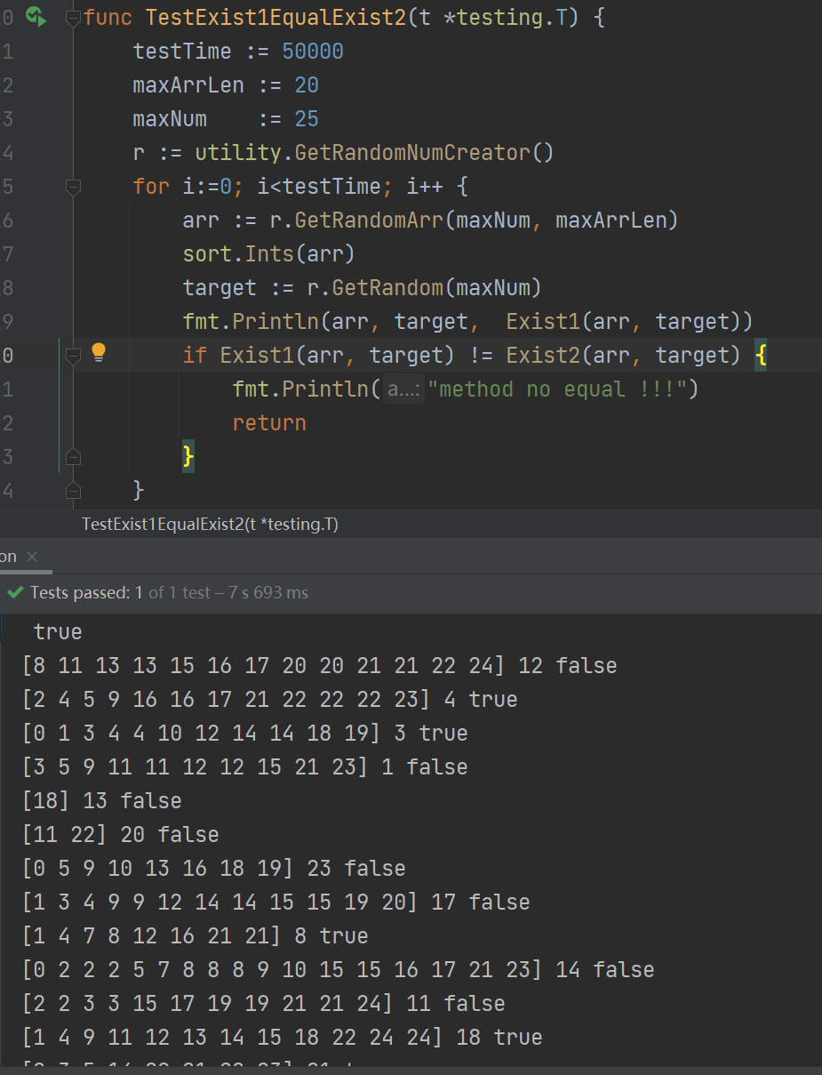Place cursor on the testTime value 50000
822x1075 pixels.
313,52
